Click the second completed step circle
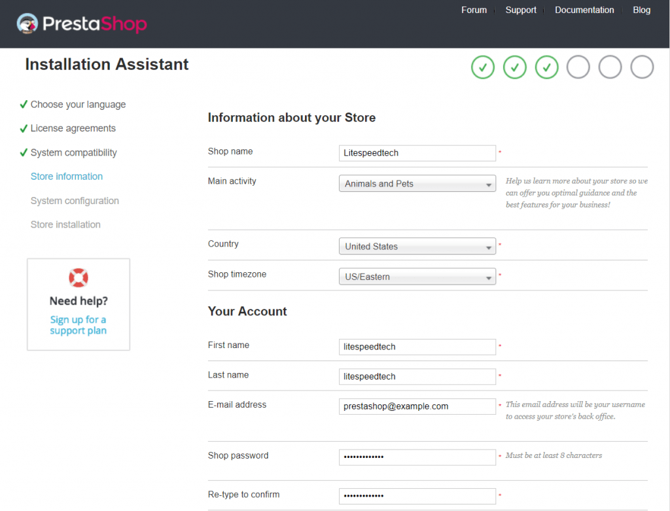 click(x=514, y=67)
